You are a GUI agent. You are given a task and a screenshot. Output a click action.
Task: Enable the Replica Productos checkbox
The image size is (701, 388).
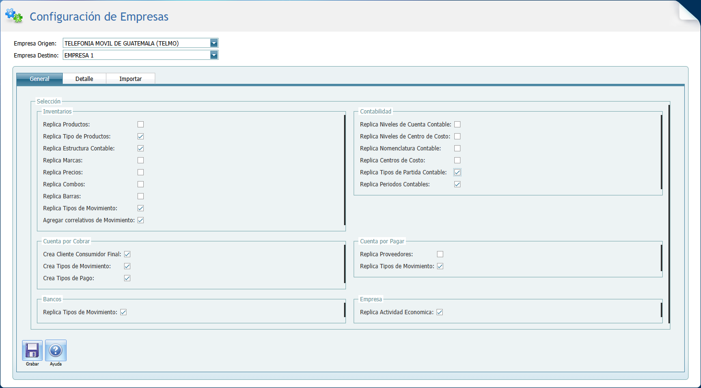140,125
